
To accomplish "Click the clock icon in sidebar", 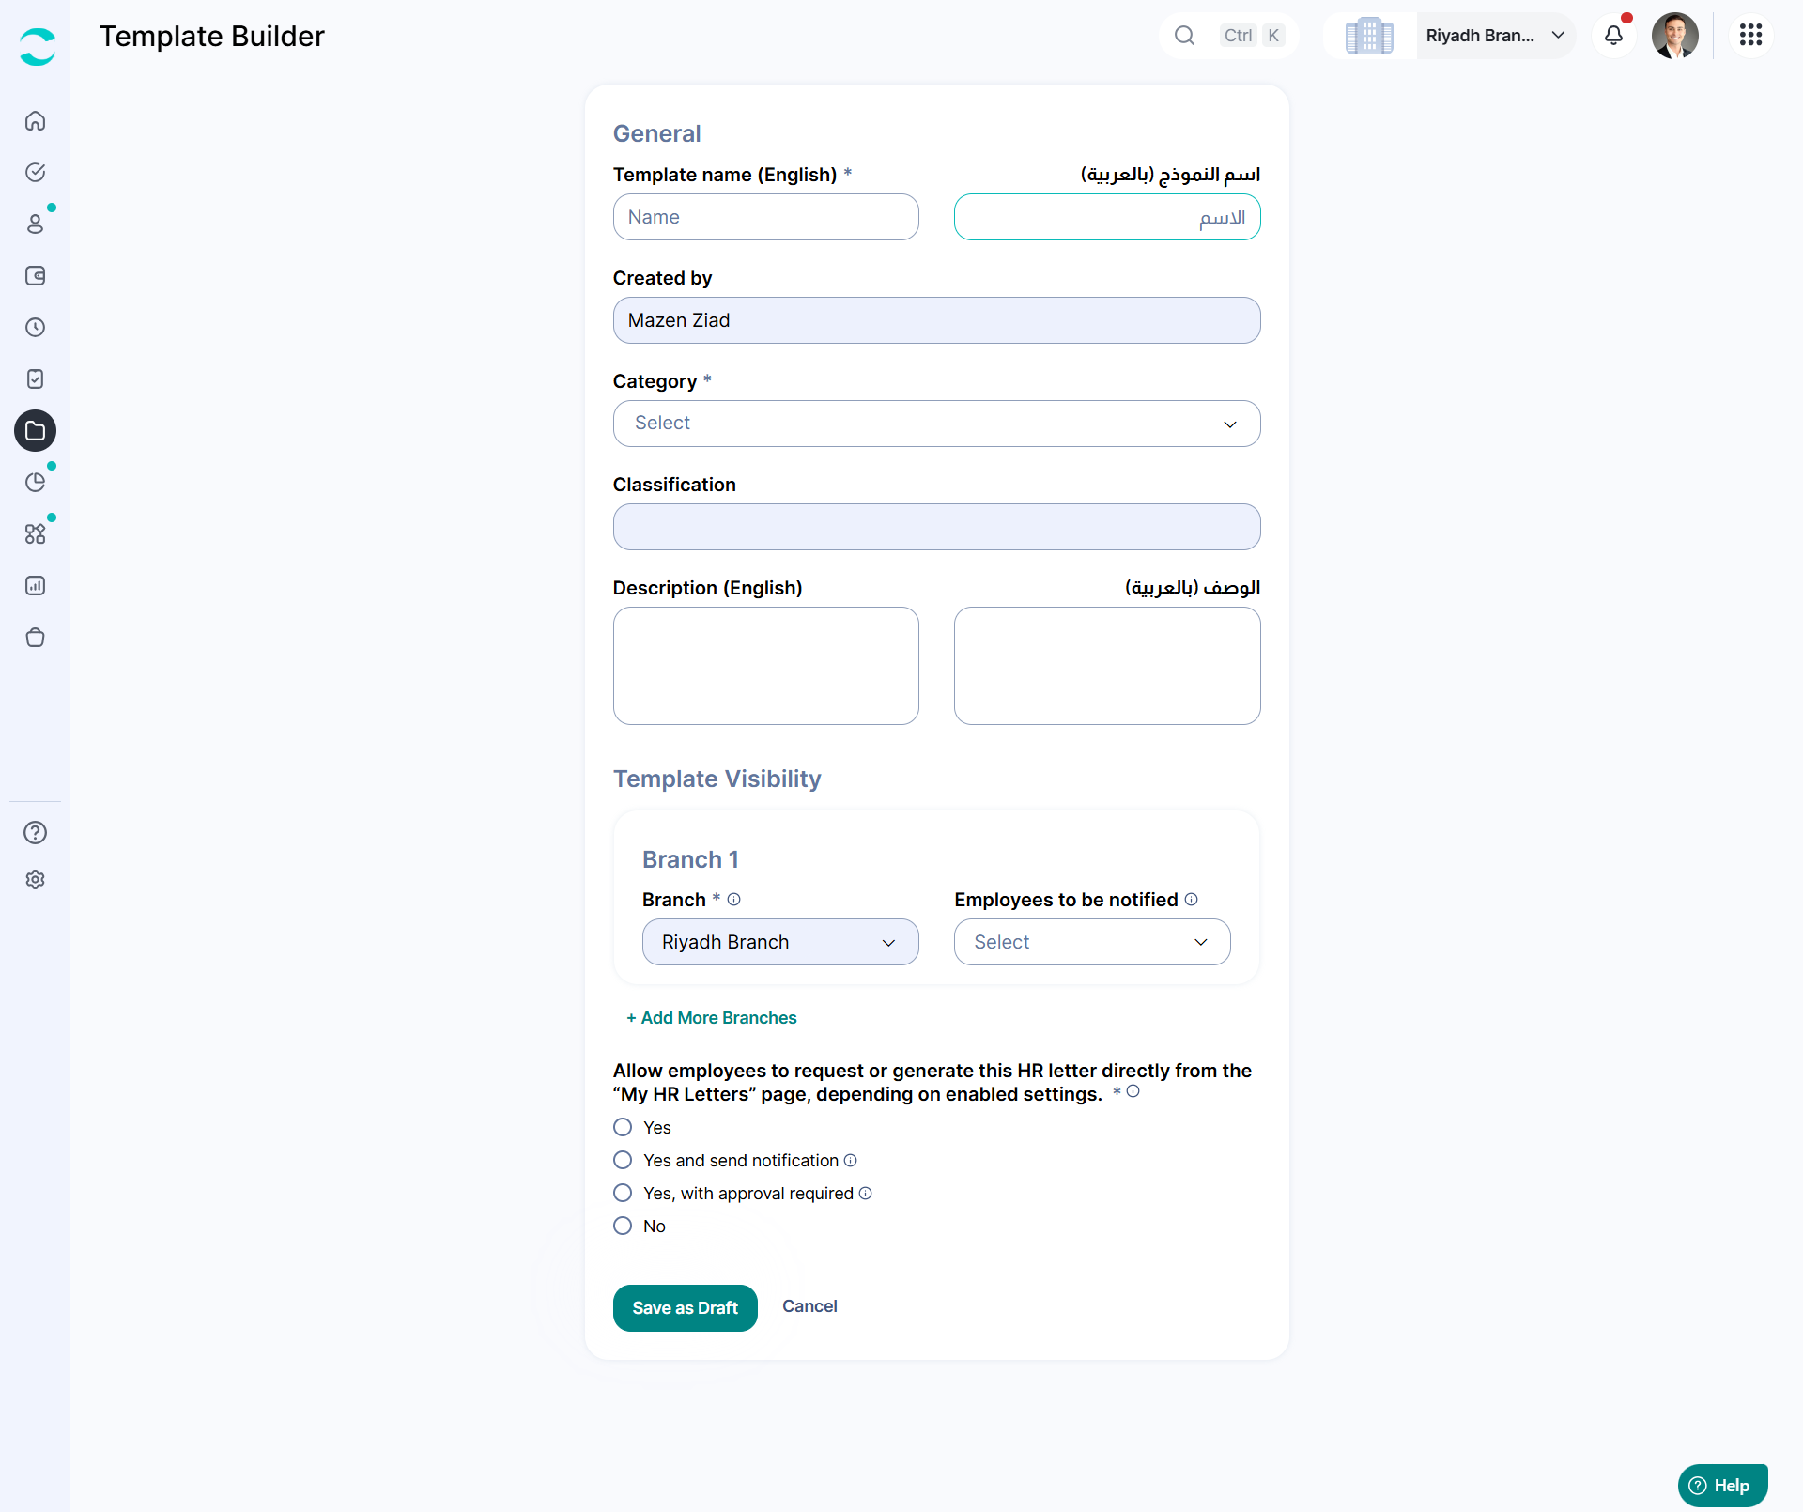I will coord(35,328).
